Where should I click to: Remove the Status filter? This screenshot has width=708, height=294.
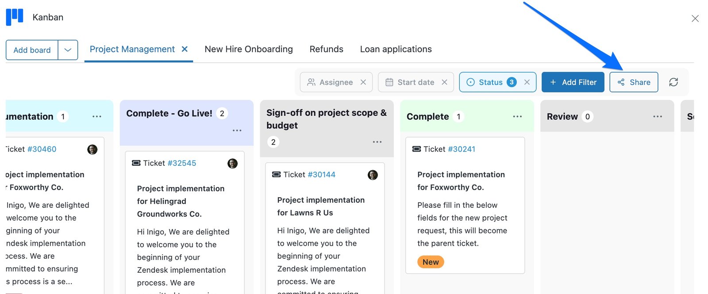tap(527, 82)
